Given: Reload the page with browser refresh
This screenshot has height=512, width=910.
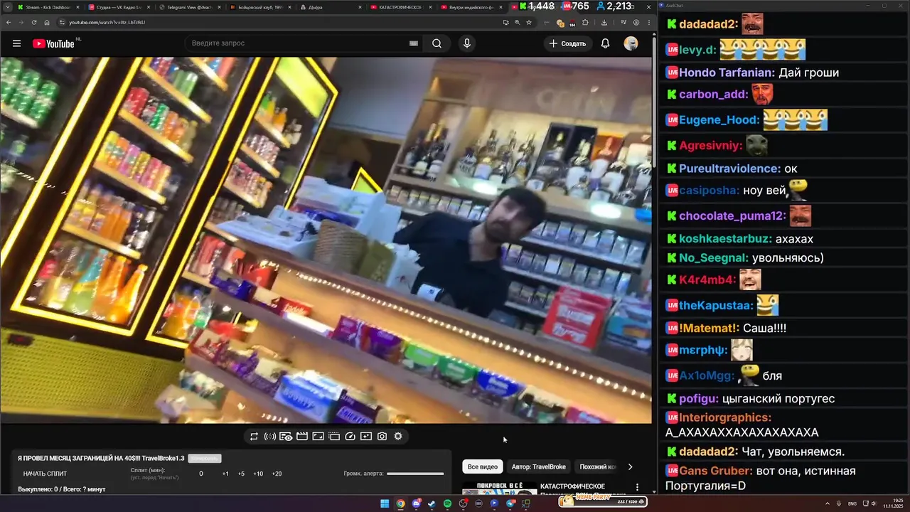Looking at the screenshot, I should click(x=34, y=22).
